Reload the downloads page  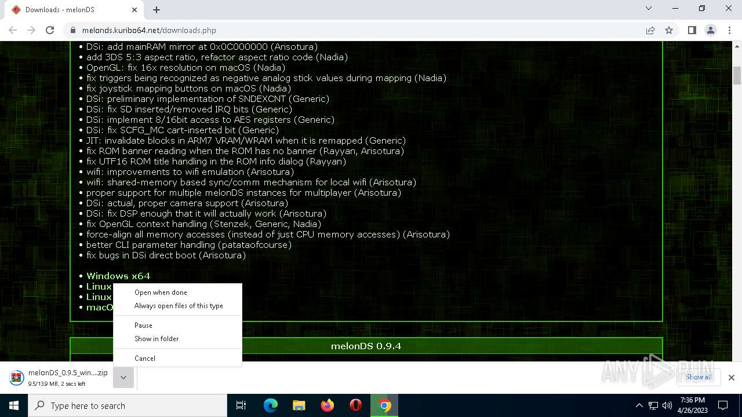[x=50, y=30]
